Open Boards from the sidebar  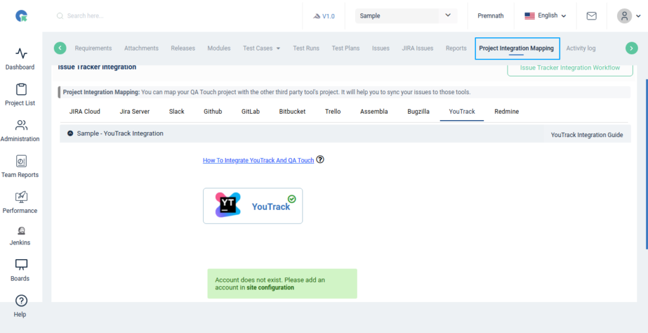(x=21, y=265)
